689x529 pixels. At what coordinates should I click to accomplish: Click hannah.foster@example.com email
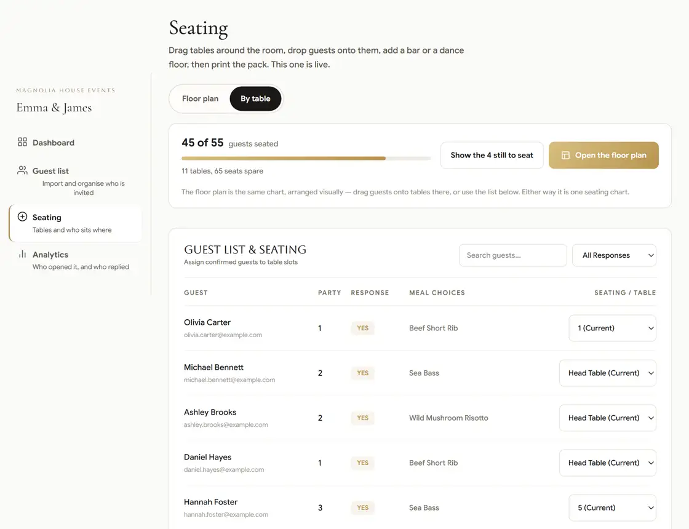point(226,514)
